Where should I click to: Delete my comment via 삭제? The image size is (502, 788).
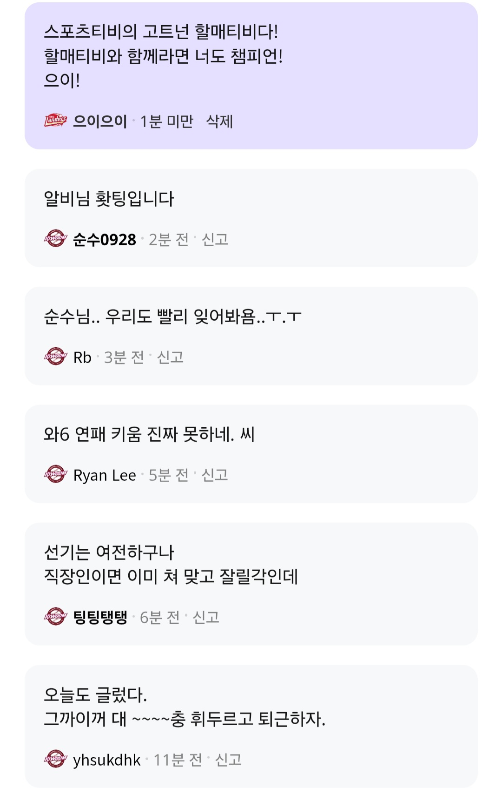click(219, 121)
